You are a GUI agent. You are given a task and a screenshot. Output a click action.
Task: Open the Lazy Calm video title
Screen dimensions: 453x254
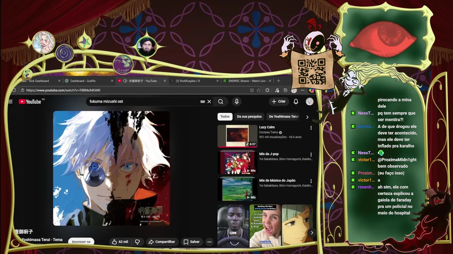click(x=267, y=127)
